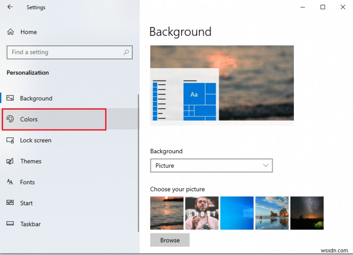Click the dropdown chevron beside Picture
This screenshot has width=353, height=255.
pyautogui.click(x=266, y=166)
